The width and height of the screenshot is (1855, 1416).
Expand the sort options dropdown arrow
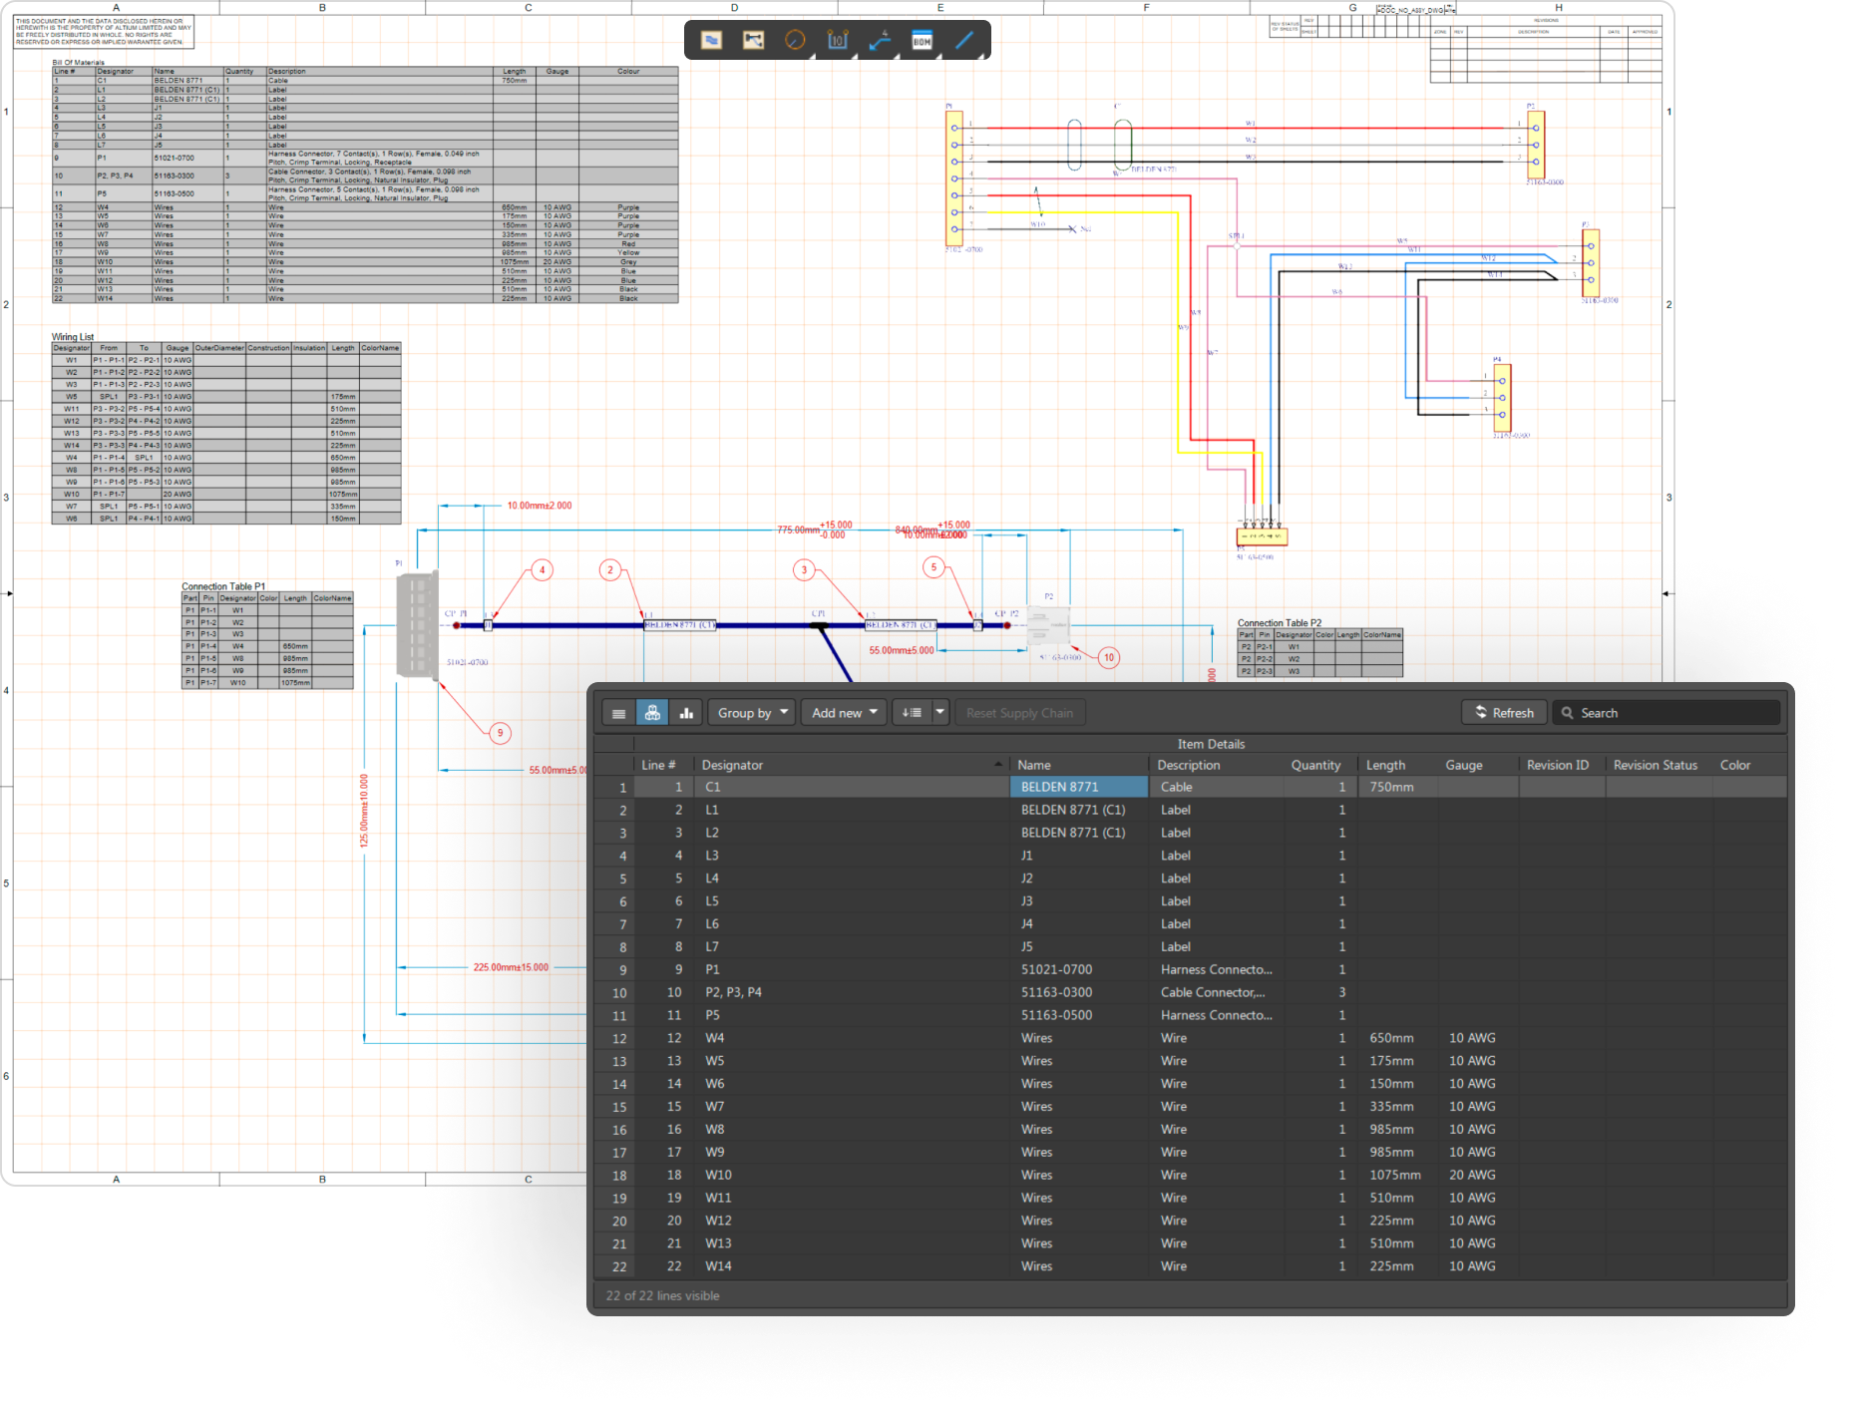point(938,712)
